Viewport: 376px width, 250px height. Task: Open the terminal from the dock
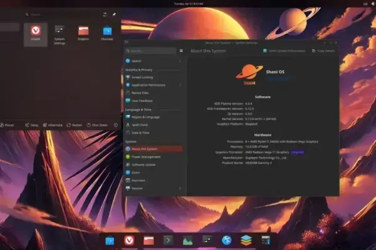pyautogui.click(x=168, y=241)
